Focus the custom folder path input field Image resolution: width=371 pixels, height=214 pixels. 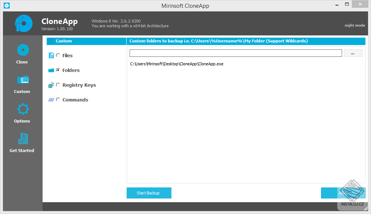point(235,53)
